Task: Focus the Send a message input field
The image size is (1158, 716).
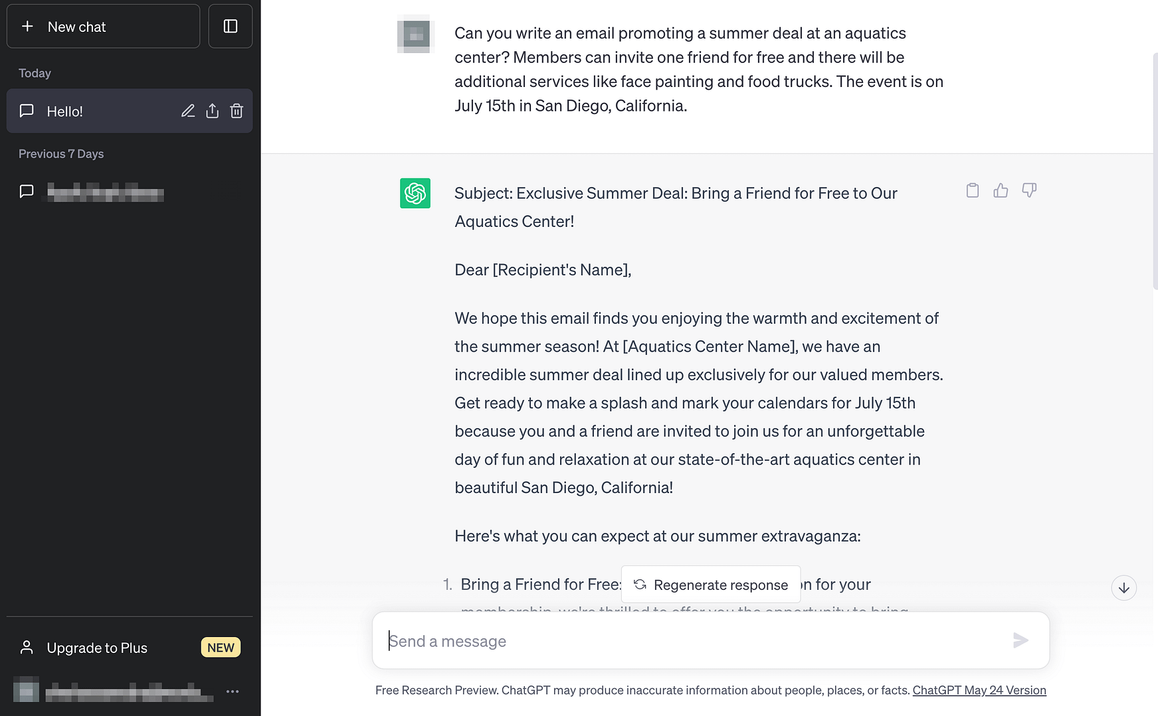Action: coord(691,641)
